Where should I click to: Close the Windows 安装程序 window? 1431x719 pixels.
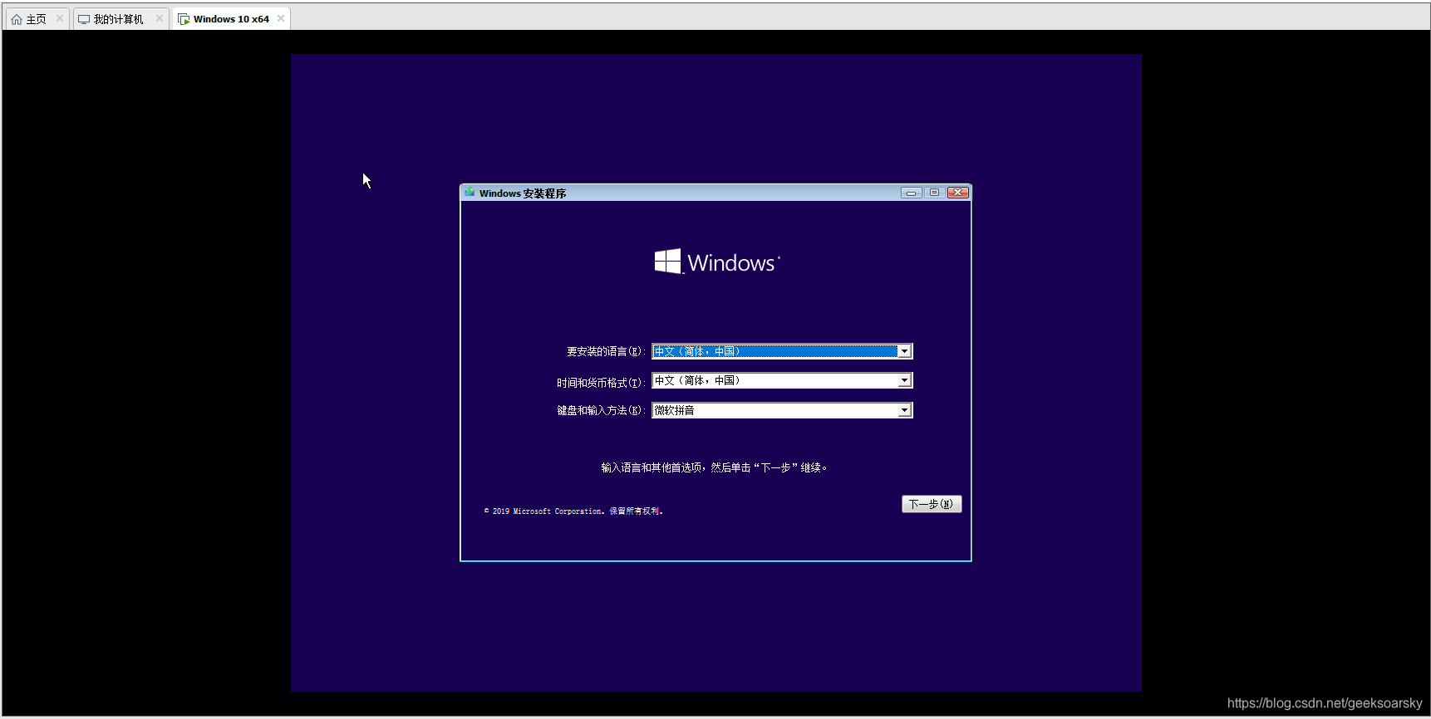[958, 193]
